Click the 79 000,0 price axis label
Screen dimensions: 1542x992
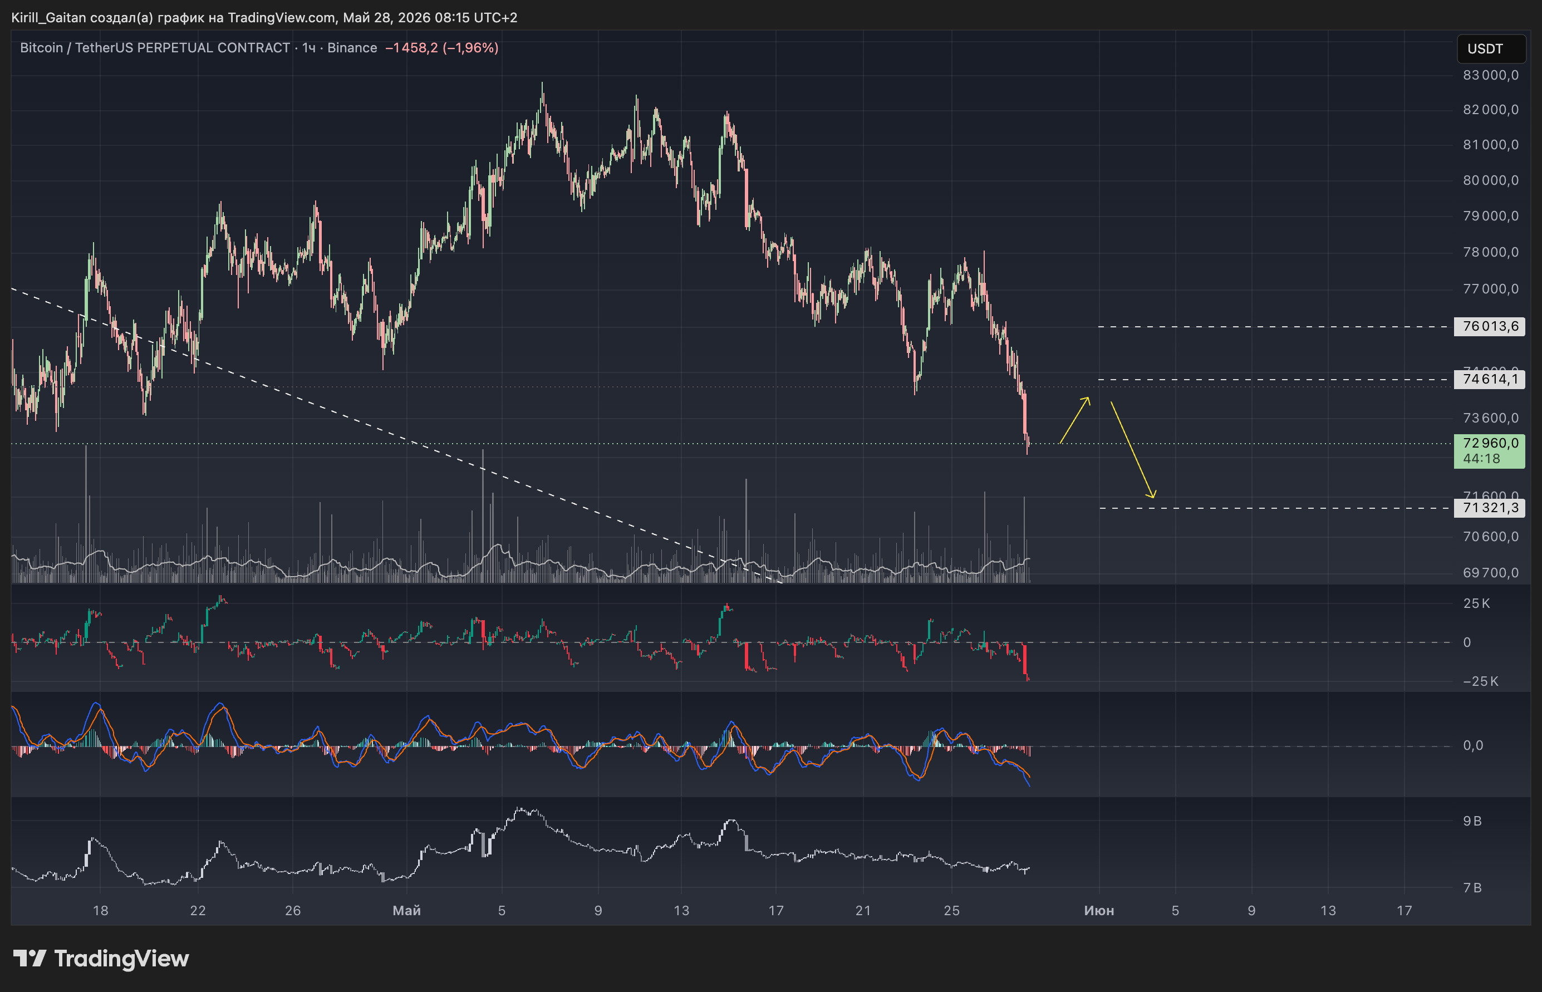point(1490,216)
